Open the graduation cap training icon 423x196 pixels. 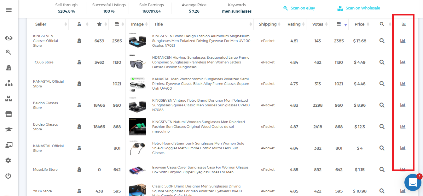(9, 130)
